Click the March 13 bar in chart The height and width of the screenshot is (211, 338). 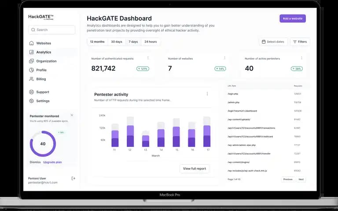[146, 138]
